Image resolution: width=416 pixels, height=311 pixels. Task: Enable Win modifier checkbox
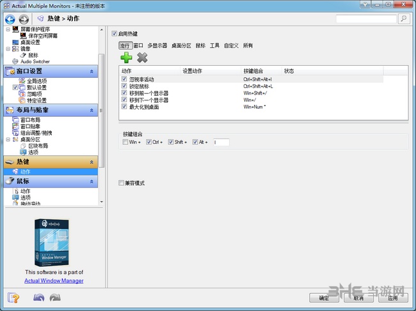pyautogui.click(x=125, y=142)
